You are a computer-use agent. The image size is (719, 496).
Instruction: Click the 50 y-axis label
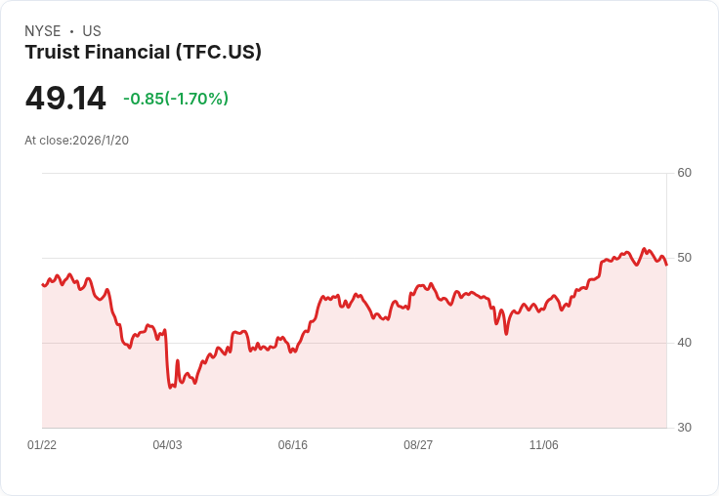pyautogui.click(x=684, y=258)
